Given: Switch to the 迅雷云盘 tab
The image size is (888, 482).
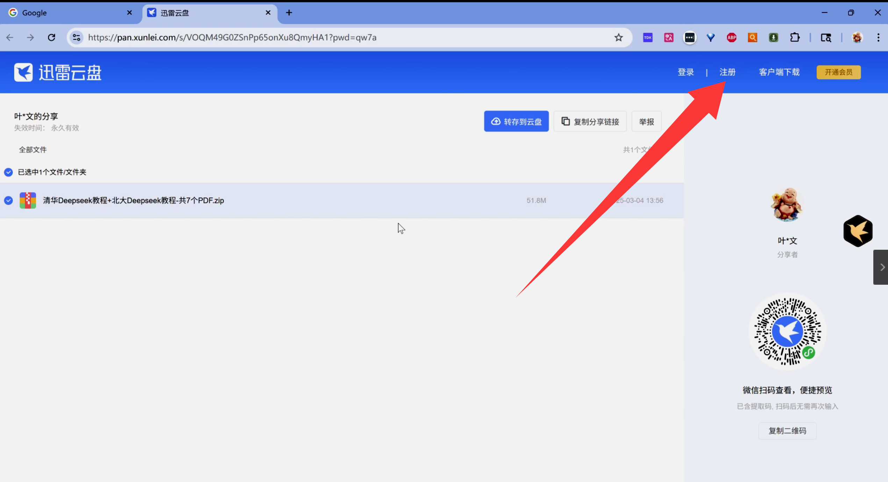Looking at the screenshot, I should tap(210, 13).
